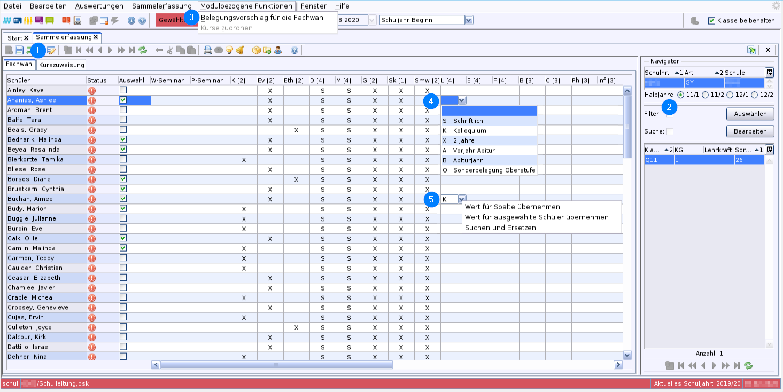Choose Schriftlich in the dropdown list
The width and height of the screenshot is (783, 392).
click(x=489, y=121)
